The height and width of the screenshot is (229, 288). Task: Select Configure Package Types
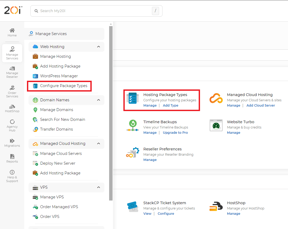[x=60, y=86]
